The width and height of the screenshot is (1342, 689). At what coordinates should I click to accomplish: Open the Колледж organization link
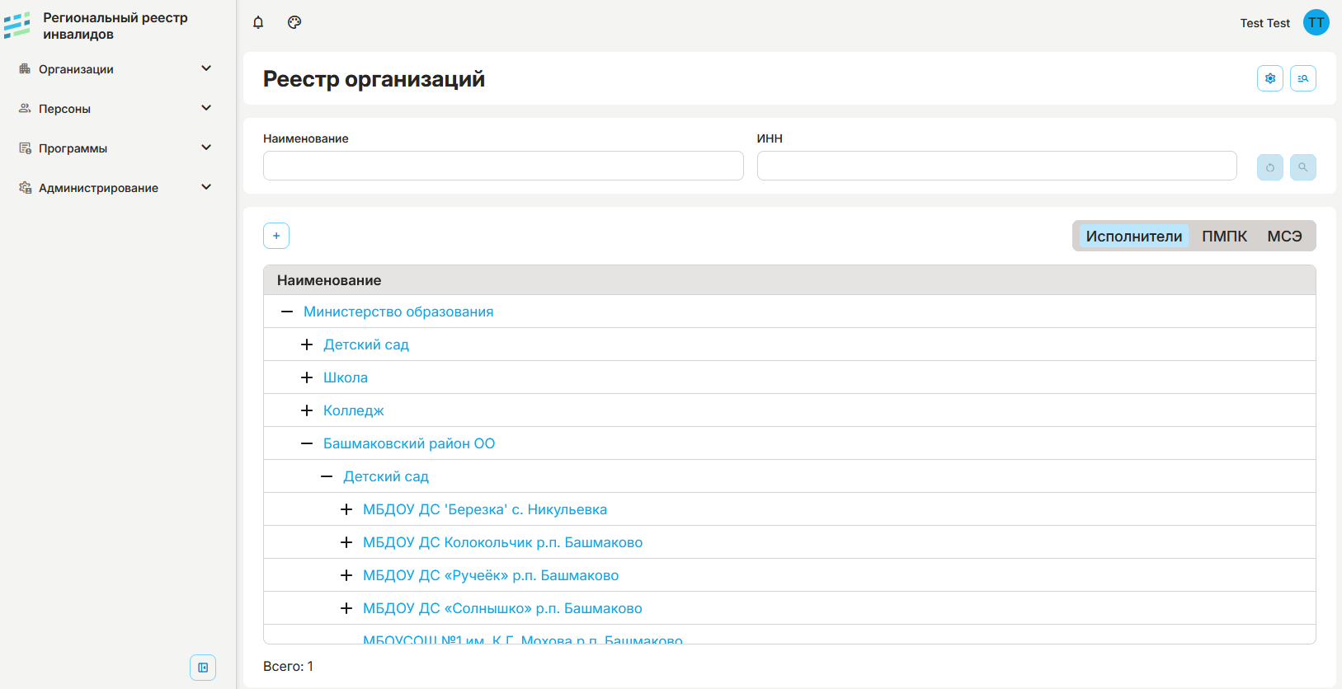(353, 410)
